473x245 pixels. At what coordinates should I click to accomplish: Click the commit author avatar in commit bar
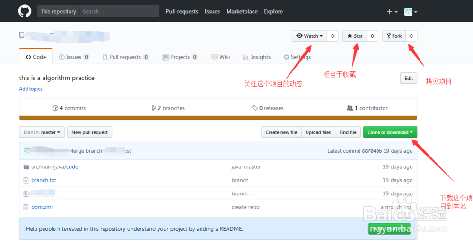coord(27,151)
